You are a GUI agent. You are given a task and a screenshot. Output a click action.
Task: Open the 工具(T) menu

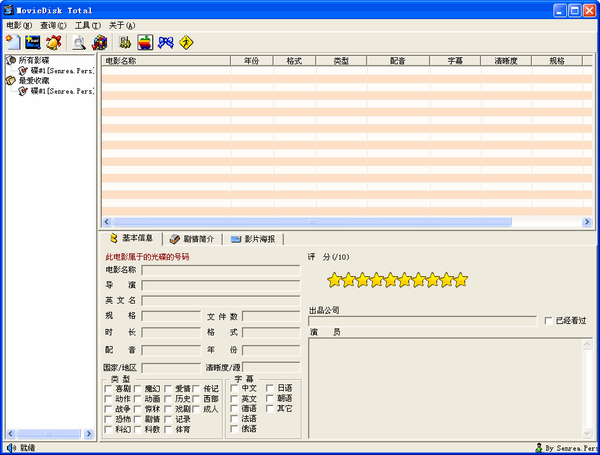tap(88, 25)
